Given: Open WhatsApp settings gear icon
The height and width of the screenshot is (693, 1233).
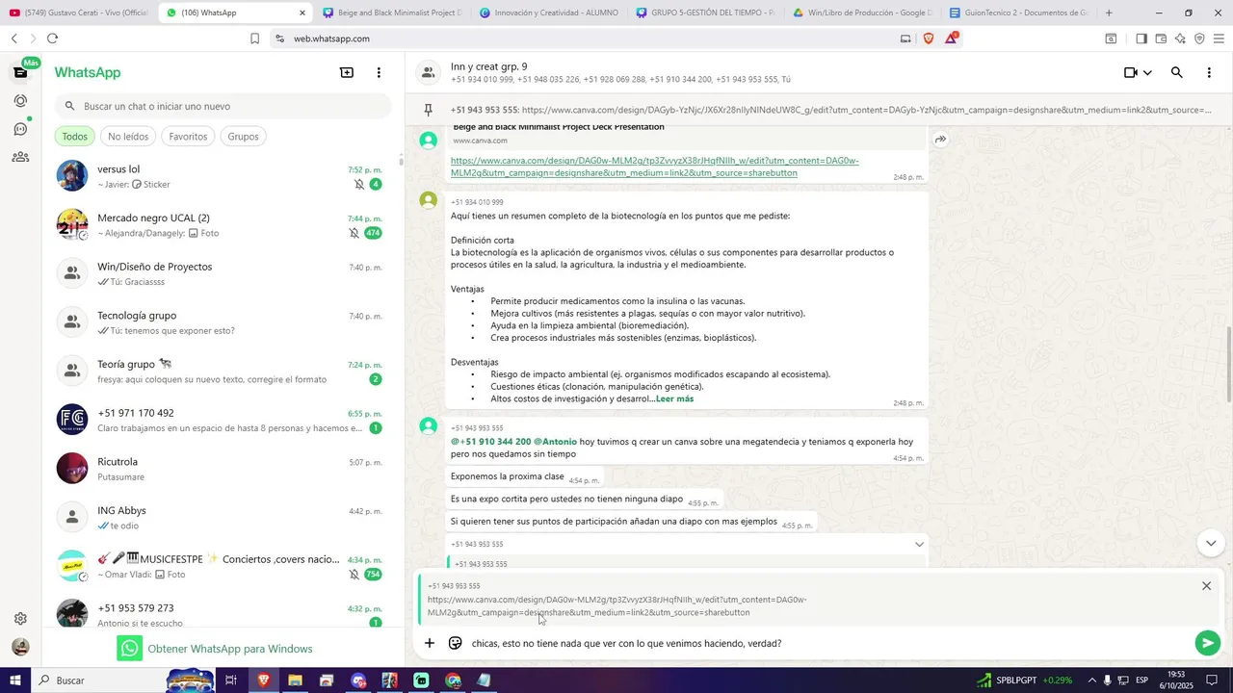Looking at the screenshot, I should point(20,619).
